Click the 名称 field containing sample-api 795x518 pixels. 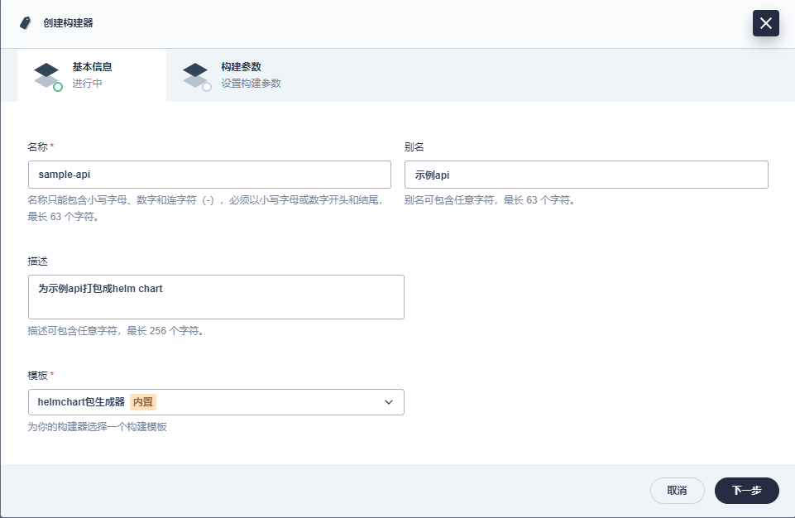(208, 175)
